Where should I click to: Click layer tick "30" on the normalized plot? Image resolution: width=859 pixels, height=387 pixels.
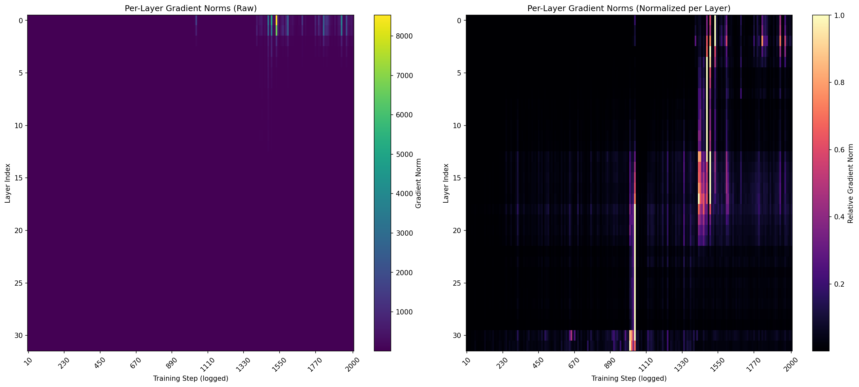click(457, 335)
